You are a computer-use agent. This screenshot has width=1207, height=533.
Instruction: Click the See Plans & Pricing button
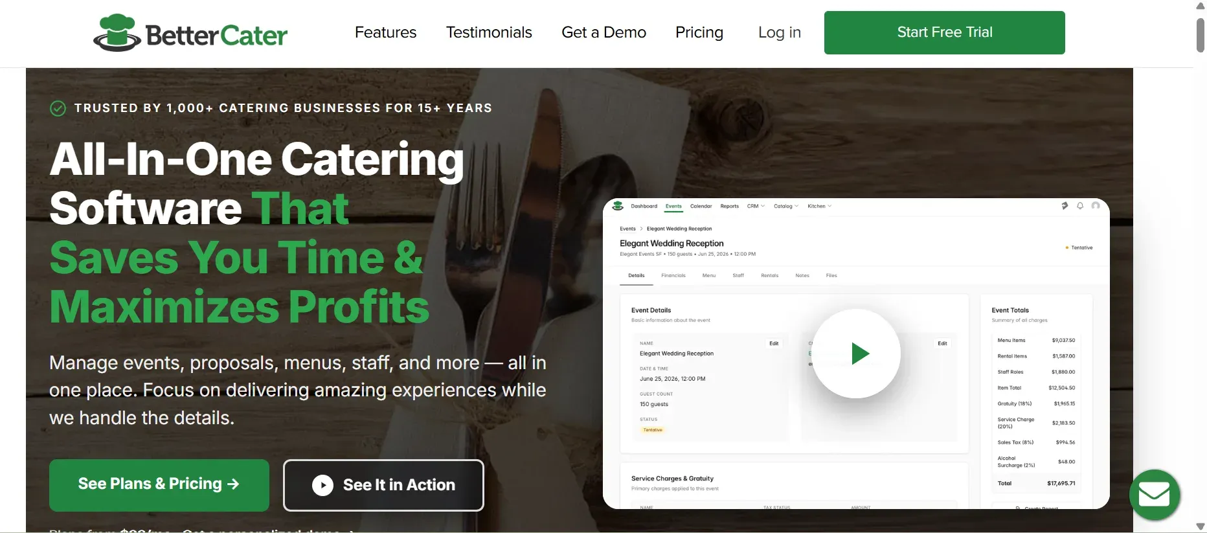tap(159, 485)
